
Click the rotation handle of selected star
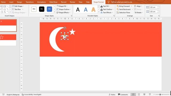click(65, 28)
